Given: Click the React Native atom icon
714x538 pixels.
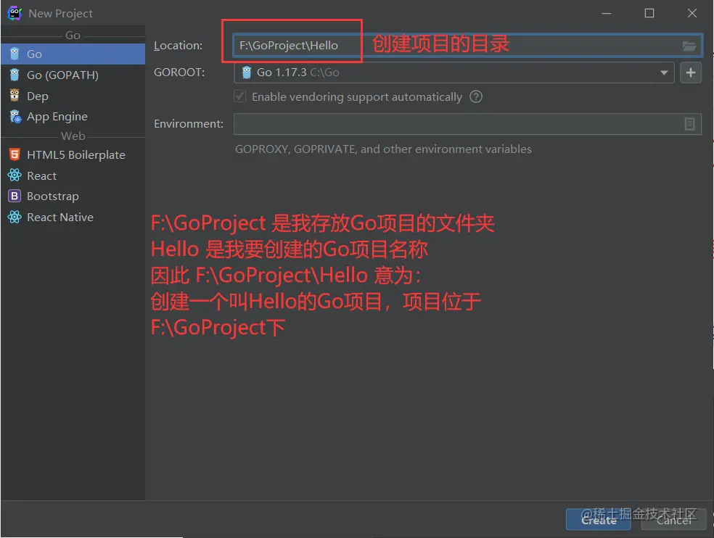Looking at the screenshot, I should (x=15, y=217).
